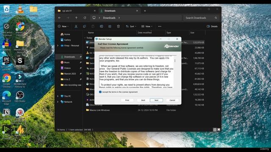The height and width of the screenshot is (152, 271).
Task: Click Print in Blender Setup
Action: click(127, 100)
